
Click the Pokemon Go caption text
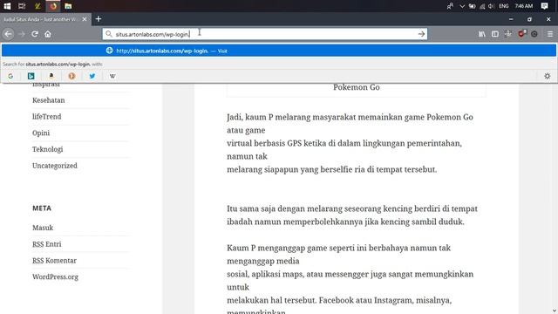tap(357, 87)
